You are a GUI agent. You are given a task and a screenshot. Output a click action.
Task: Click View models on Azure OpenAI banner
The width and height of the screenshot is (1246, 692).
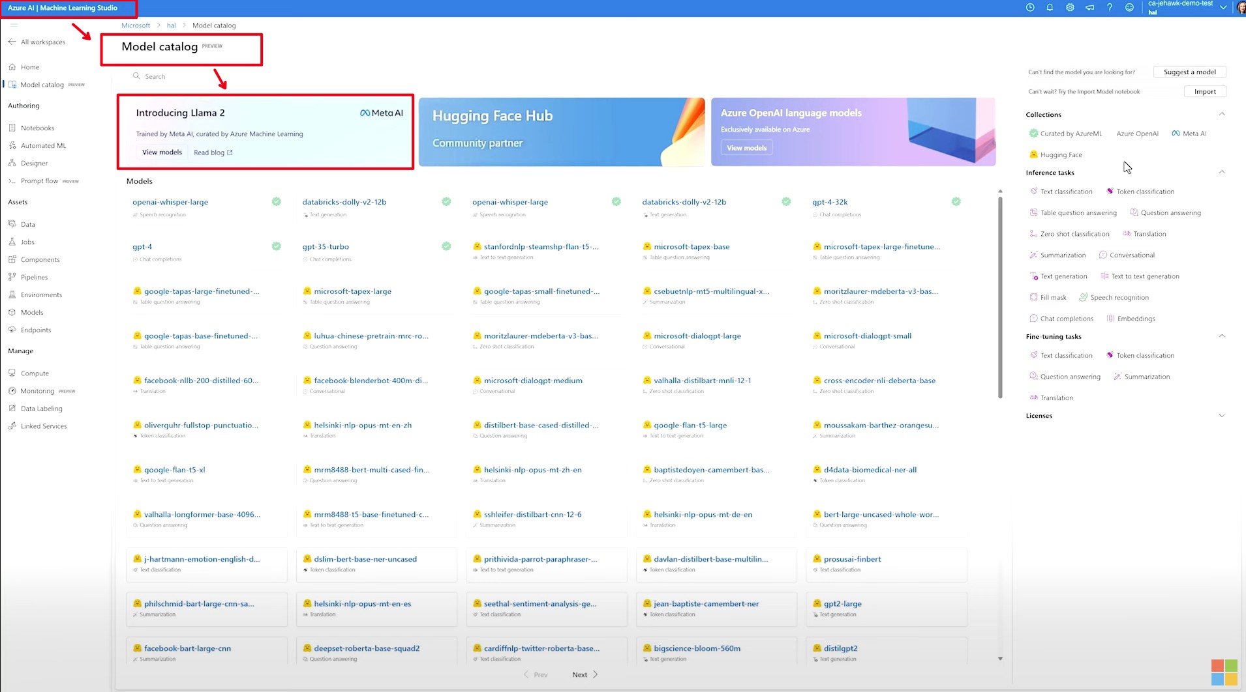pyautogui.click(x=747, y=148)
